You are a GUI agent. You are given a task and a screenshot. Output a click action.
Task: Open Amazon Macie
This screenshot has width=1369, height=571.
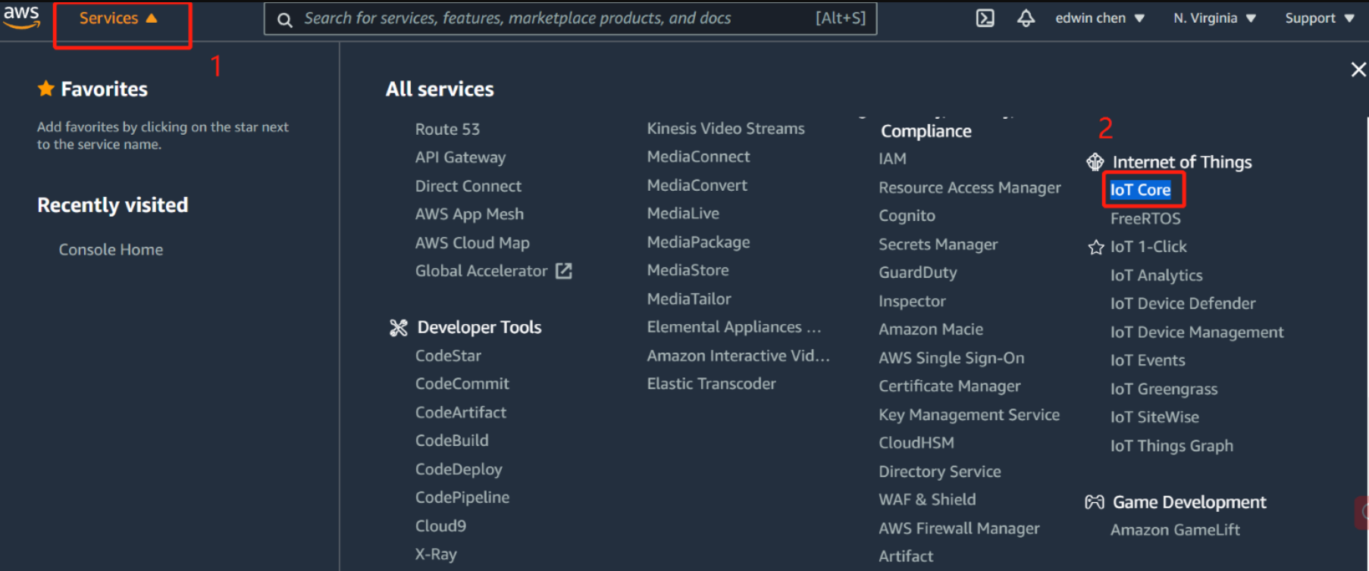click(x=931, y=329)
